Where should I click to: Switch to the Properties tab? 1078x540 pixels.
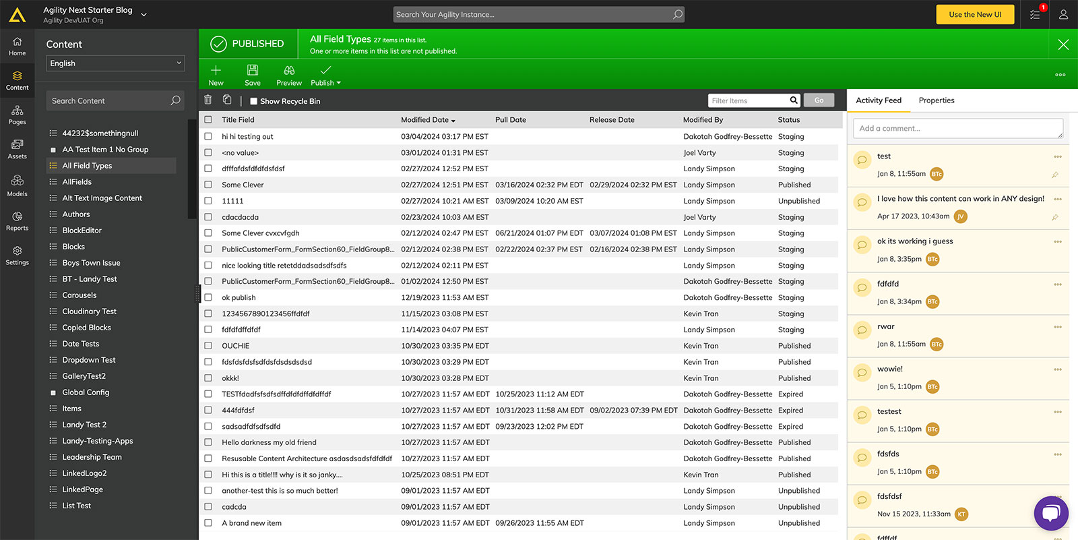pos(937,100)
